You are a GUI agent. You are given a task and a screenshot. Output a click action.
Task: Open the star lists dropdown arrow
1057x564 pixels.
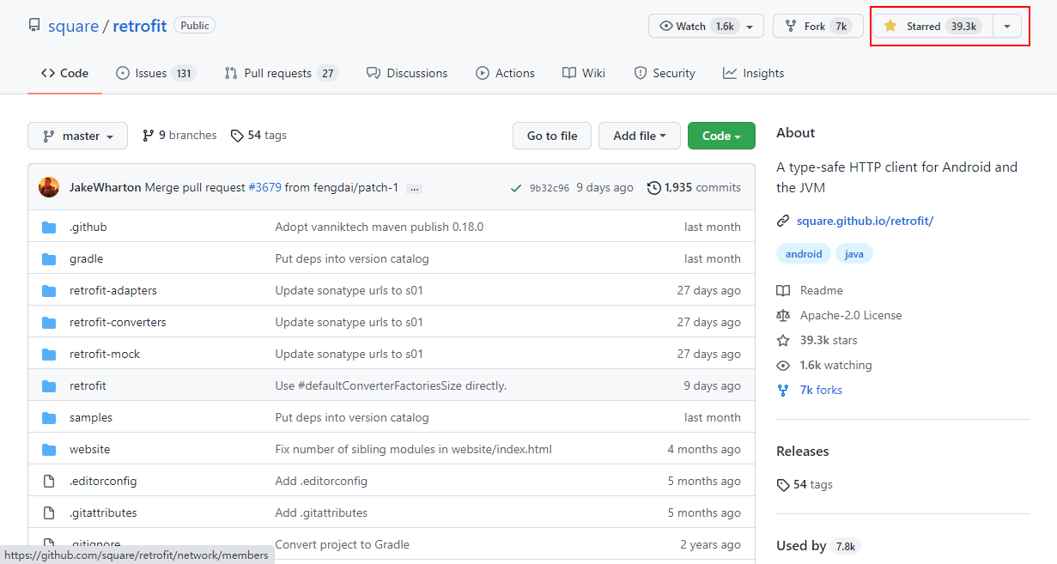click(1007, 27)
